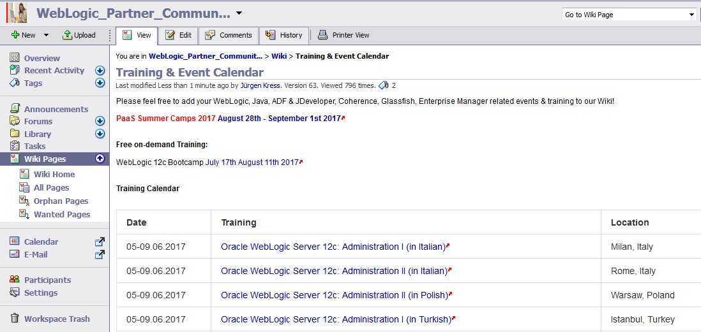Image resolution: width=701 pixels, height=332 pixels.
Task: Switch to the View tab
Action: (x=137, y=35)
